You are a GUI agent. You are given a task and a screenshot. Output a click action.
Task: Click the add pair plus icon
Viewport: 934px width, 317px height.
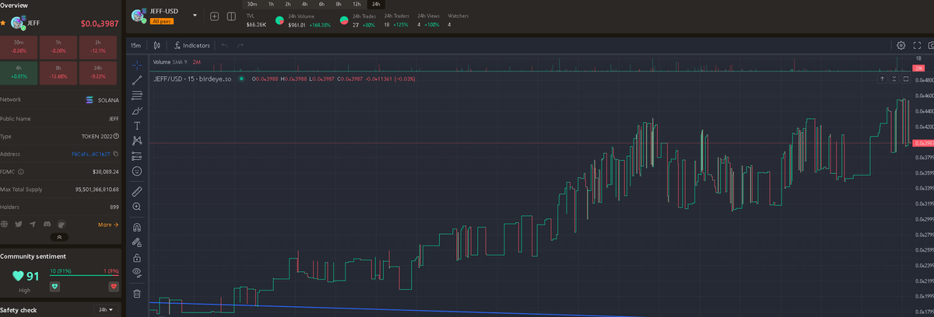pyautogui.click(x=215, y=16)
